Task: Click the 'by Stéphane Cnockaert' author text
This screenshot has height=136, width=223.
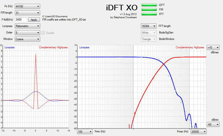Action: click(x=124, y=17)
